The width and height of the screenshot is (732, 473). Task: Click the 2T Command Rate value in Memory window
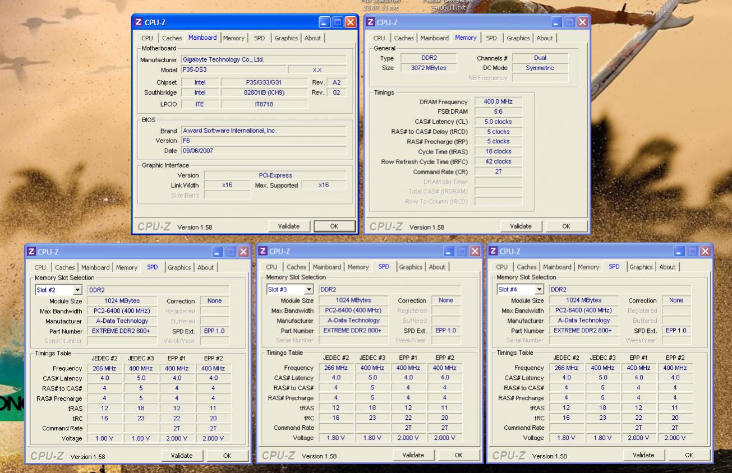pos(498,171)
